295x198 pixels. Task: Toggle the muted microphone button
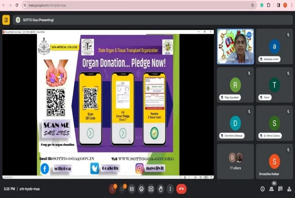pyautogui.click(x=113, y=189)
